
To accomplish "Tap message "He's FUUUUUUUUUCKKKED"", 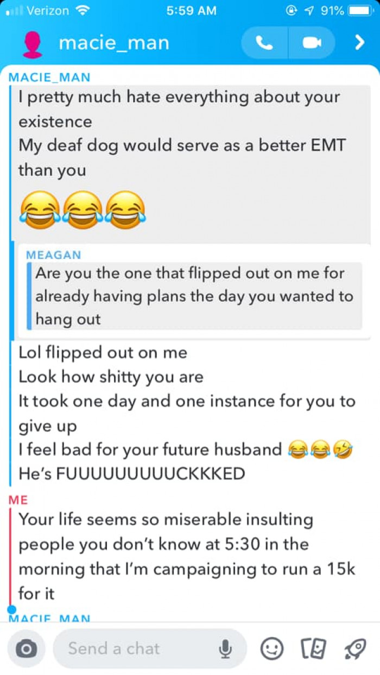I will 132,474.
